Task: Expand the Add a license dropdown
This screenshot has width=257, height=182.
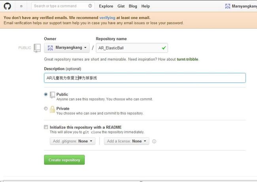Action: (127, 141)
